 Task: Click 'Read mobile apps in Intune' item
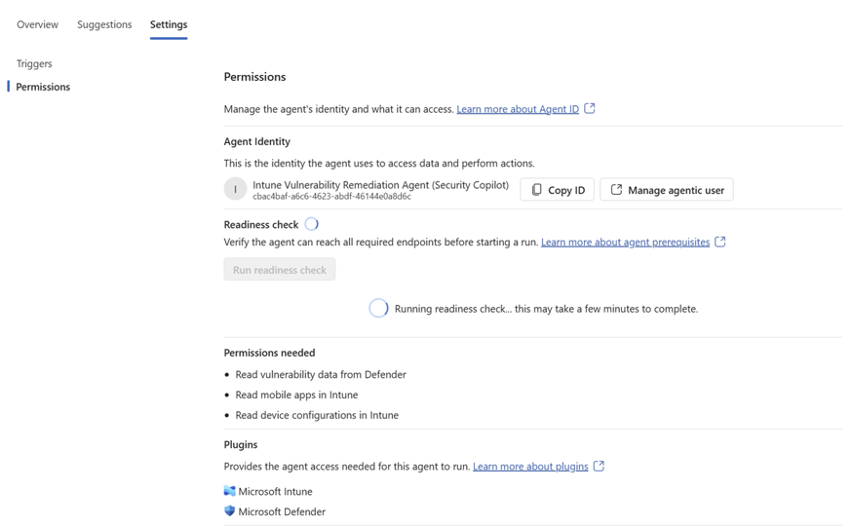(296, 395)
